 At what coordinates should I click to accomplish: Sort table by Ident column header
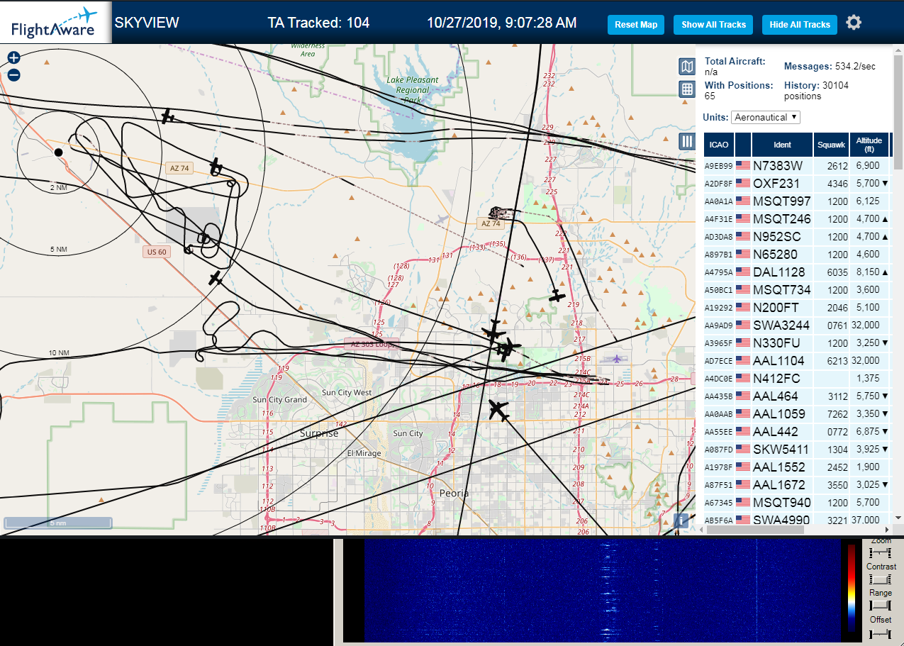(x=782, y=145)
